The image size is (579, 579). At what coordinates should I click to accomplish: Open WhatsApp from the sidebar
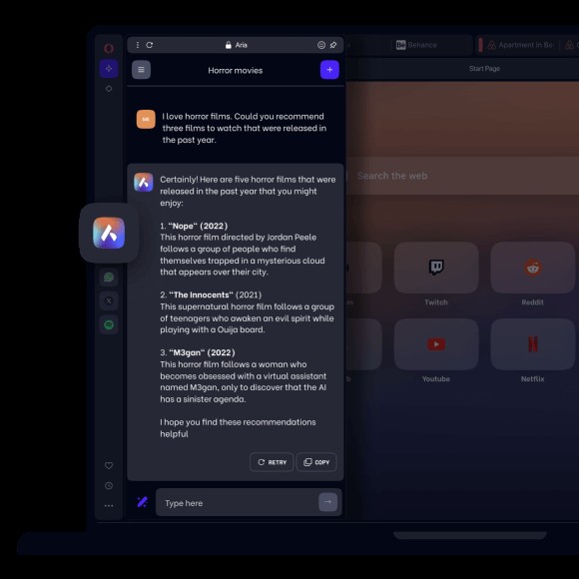tap(109, 277)
